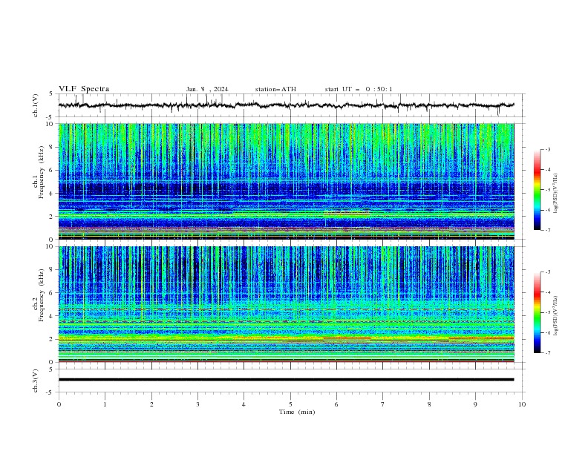The image size is (588, 454).
Task: Click the ch.1 spectrogram color scale bar
Action: coord(537,190)
